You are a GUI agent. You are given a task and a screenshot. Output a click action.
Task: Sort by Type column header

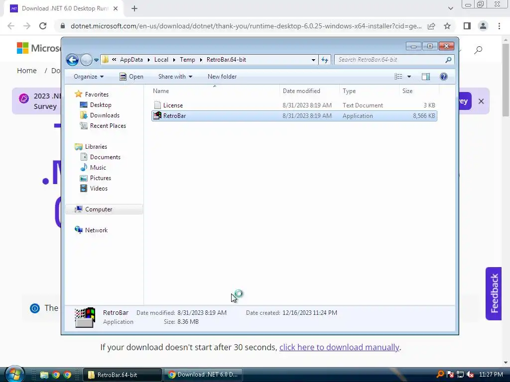[369, 91]
